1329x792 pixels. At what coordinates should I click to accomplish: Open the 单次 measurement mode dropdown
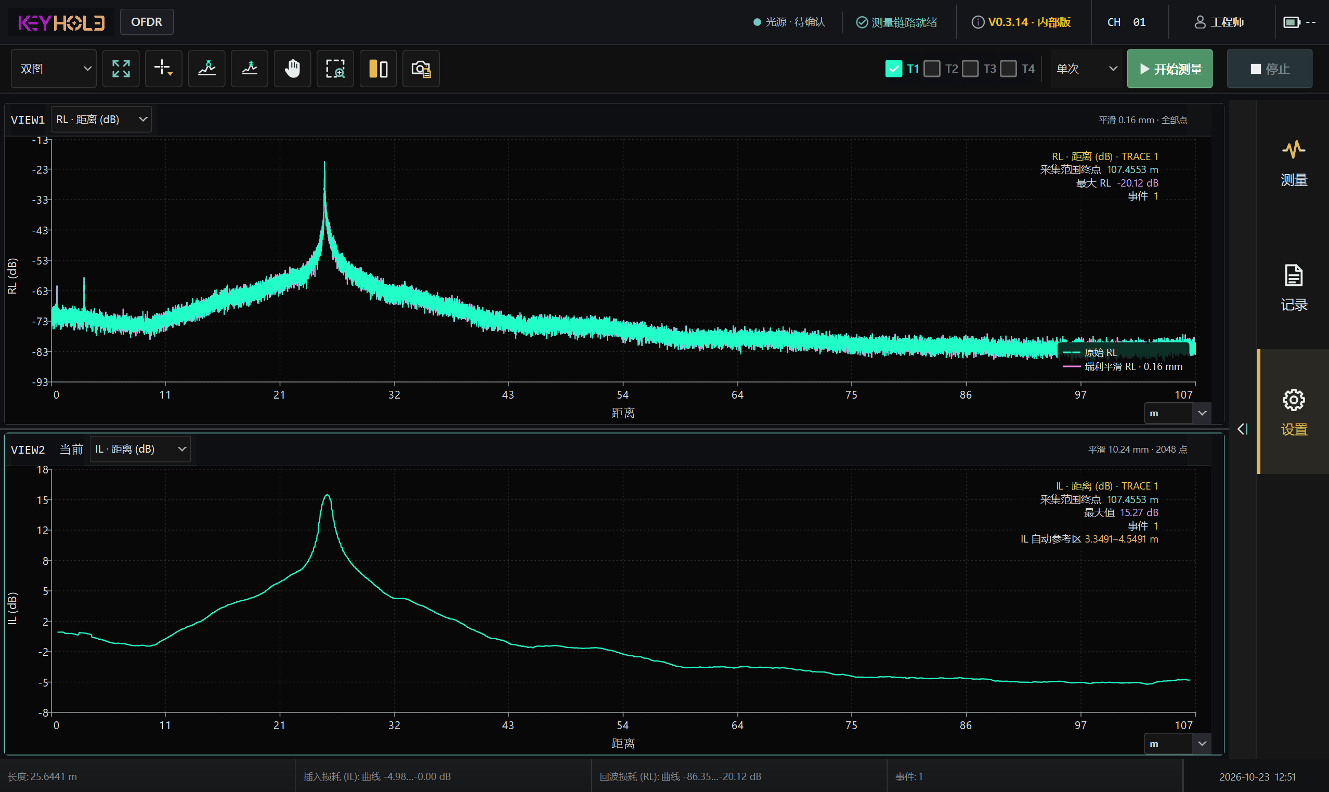point(1087,68)
